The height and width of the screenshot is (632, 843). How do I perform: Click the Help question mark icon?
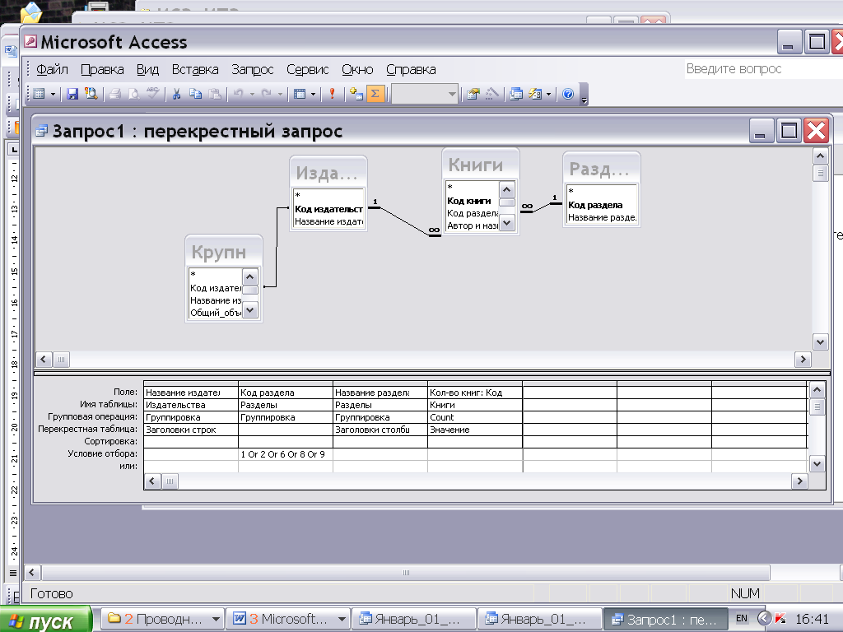click(568, 94)
